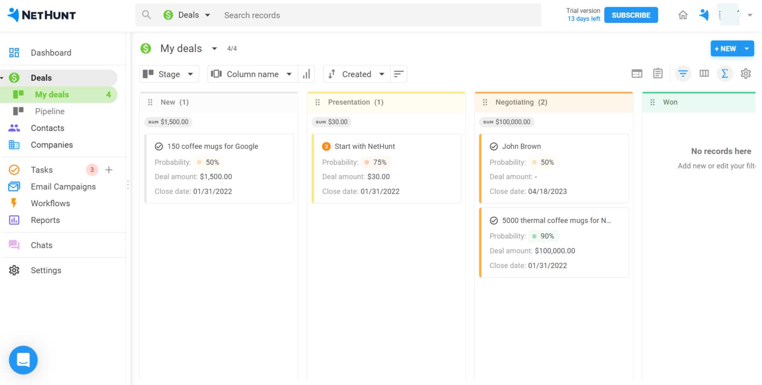
Task: Click the 90% probability green badge
Action: point(543,236)
